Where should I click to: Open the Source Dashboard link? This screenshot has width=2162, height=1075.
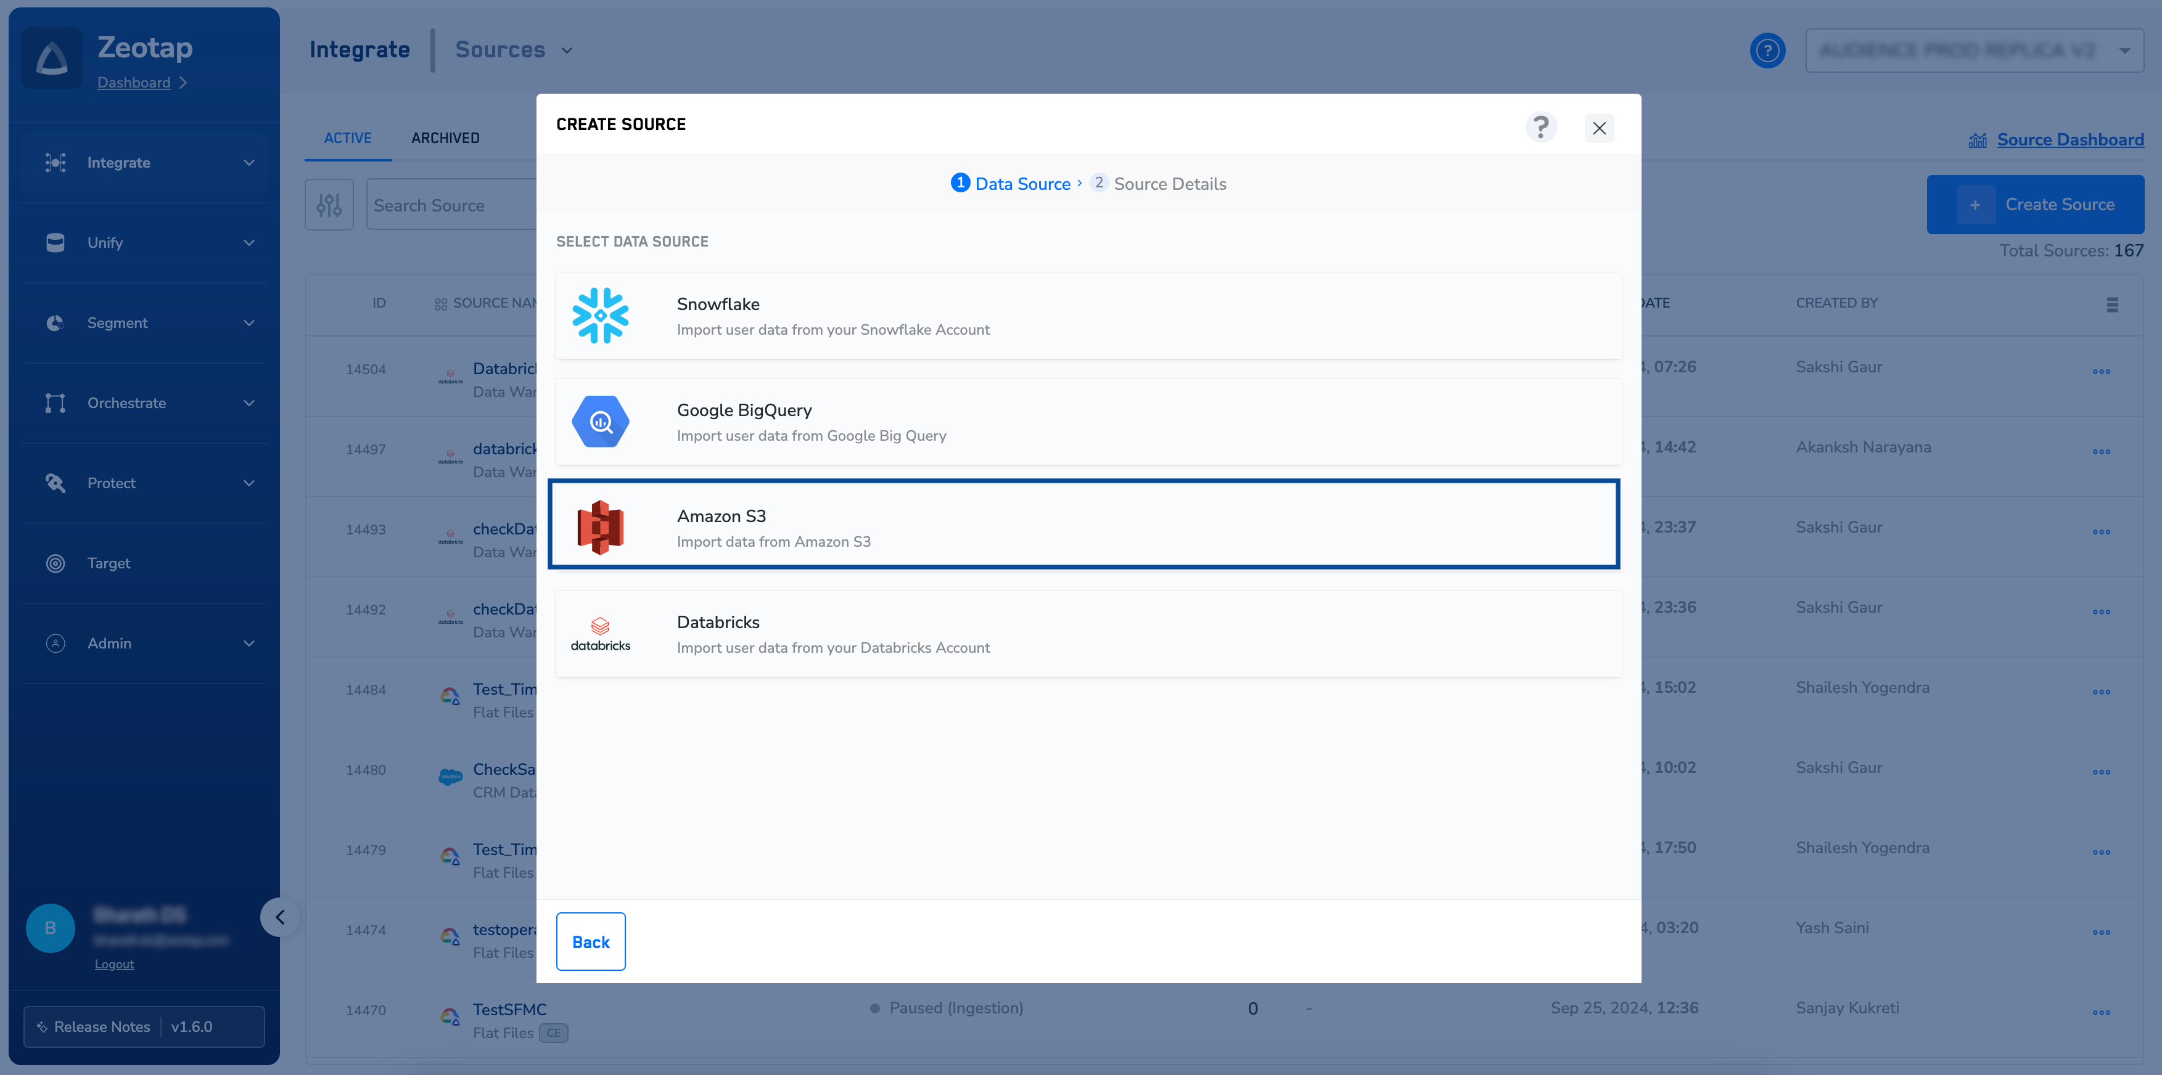(2070, 140)
